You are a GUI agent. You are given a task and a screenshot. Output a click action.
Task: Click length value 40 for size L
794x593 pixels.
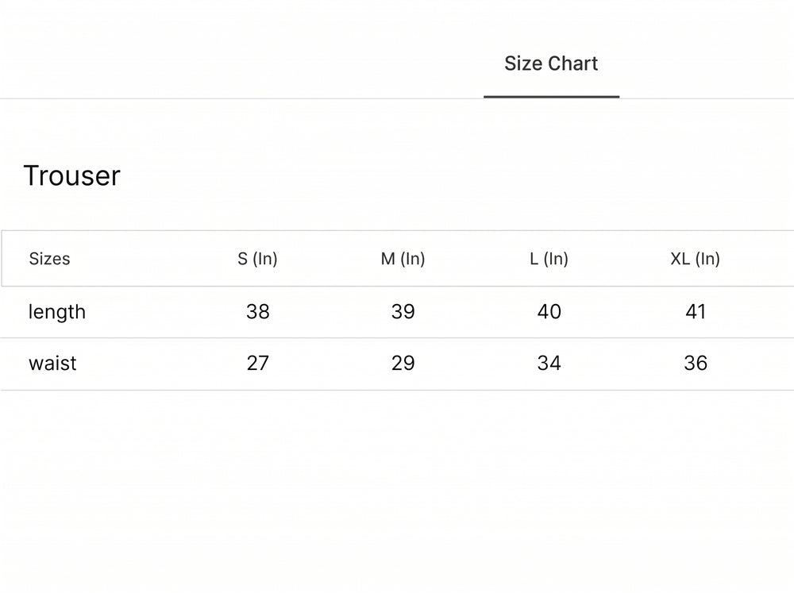[x=549, y=311]
